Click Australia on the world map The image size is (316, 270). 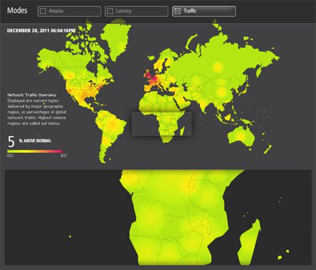241,137
